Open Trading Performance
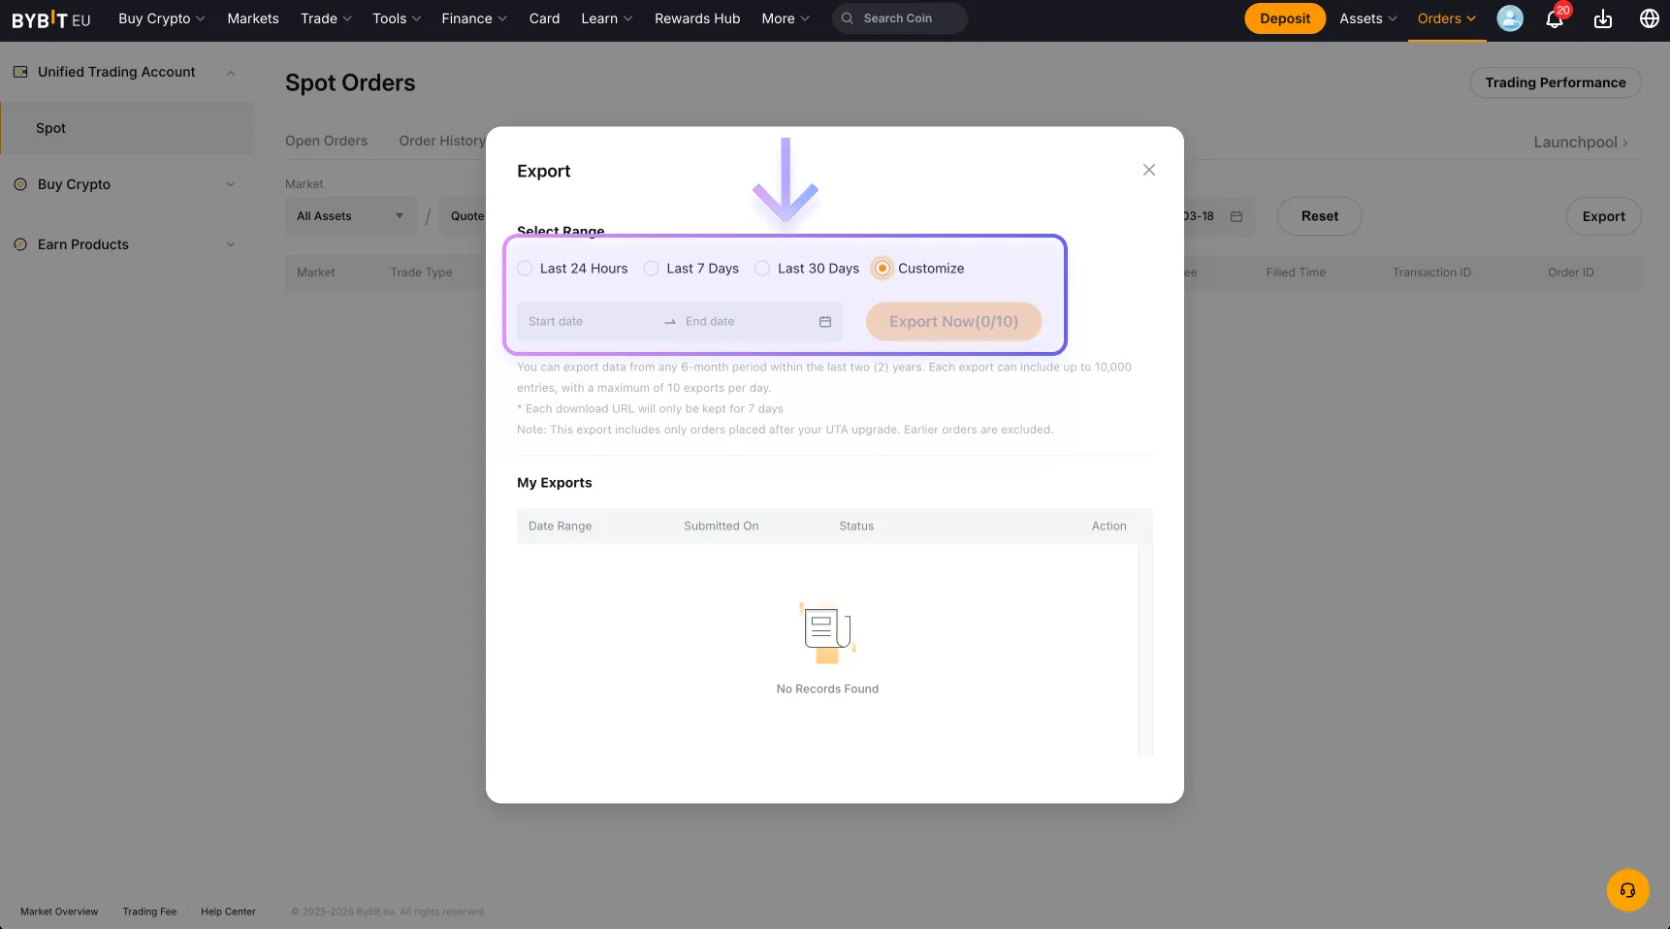1670x929 pixels. click(x=1556, y=82)
